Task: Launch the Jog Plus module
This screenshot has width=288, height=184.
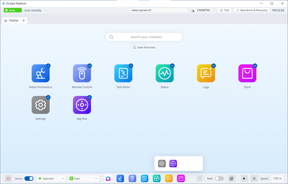Action: tap(82, 105)
